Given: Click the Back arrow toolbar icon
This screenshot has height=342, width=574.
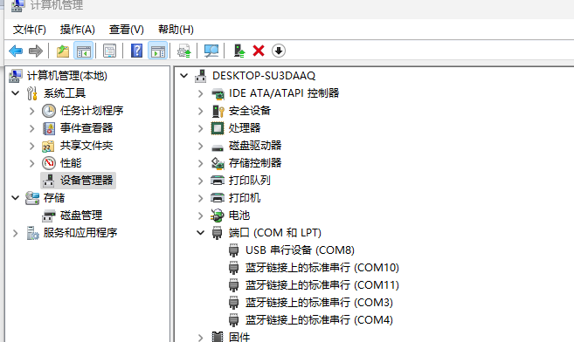Looking at the screenshot, I should (16, 51).
